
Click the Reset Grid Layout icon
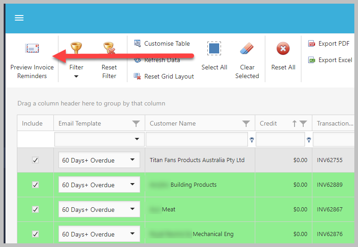click(x=137, y=76)
